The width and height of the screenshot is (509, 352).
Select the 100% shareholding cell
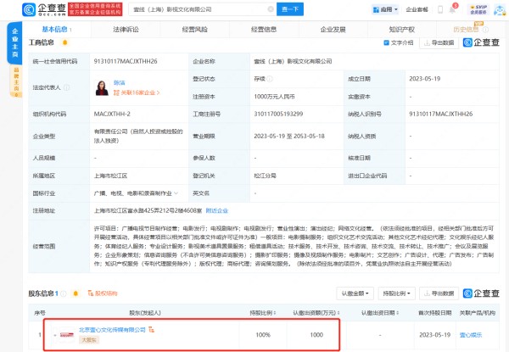click(x=263, y=335)
